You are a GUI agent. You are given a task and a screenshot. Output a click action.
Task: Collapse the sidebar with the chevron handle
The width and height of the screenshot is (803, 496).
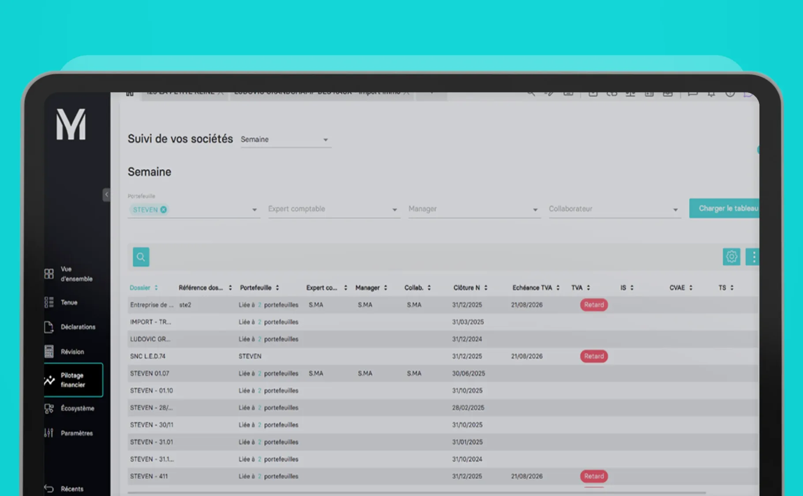(106, 194)
